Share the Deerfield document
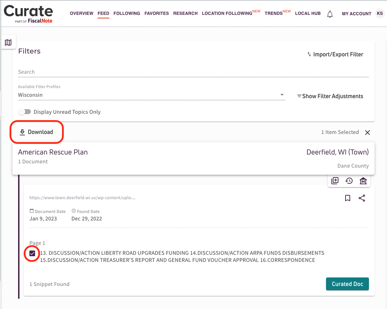This screenshot has height=309, width=387. click(362, 198)
